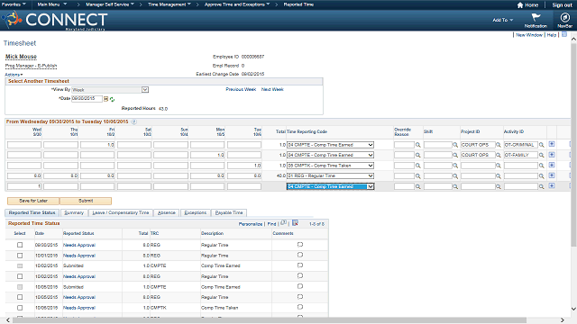Click the Submit button
The image size is (577, 324).
86,201
